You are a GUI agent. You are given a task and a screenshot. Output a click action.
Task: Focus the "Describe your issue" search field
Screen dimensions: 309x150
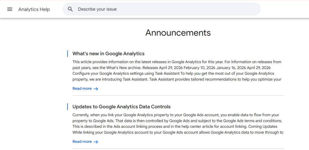coord(162,9)
